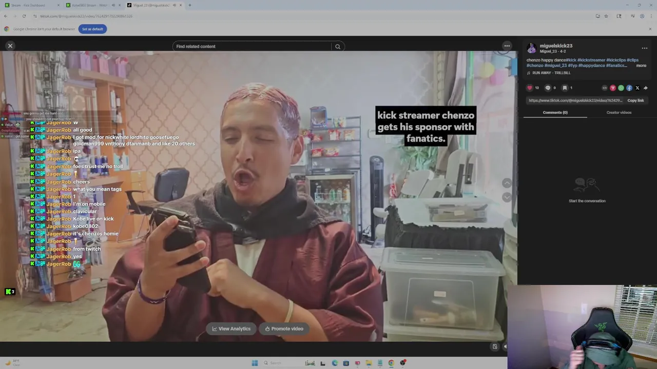Screen dimensions: 657x369
Task: Click the video URL text field
Action: tap(575, 100)
